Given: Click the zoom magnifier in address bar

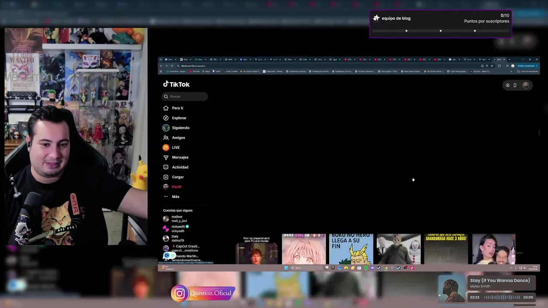Looking at the screenshot, I should point(487,66).
